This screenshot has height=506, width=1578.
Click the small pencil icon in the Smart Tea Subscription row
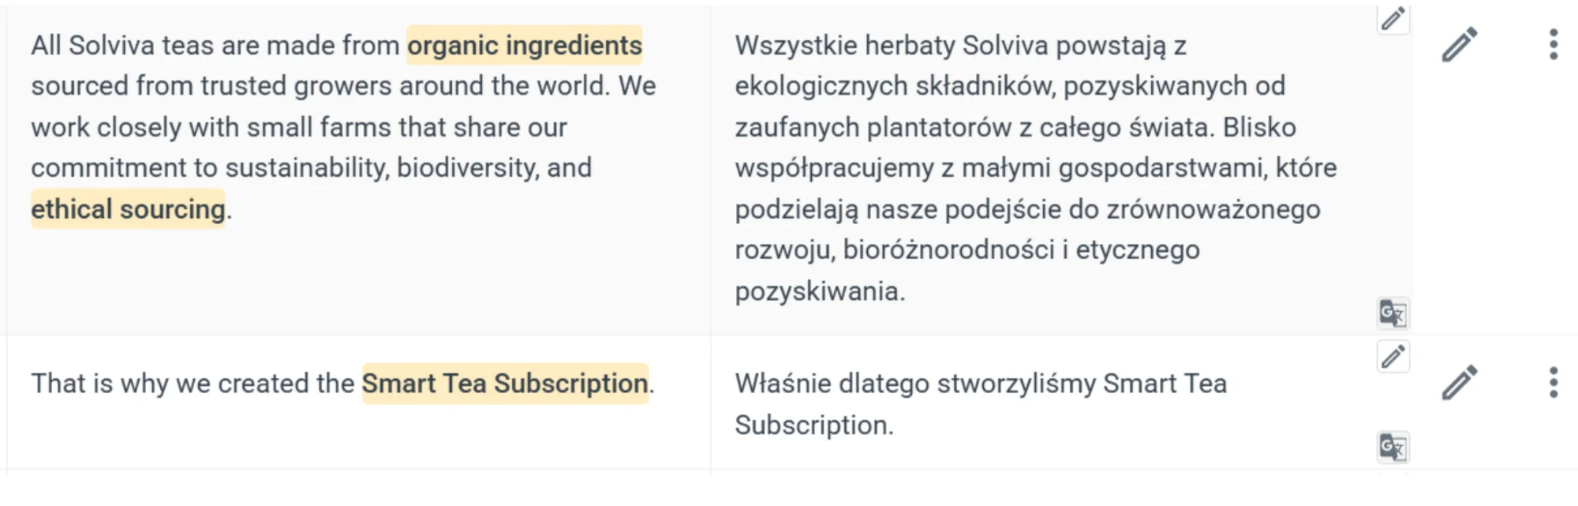(1393, 357)
